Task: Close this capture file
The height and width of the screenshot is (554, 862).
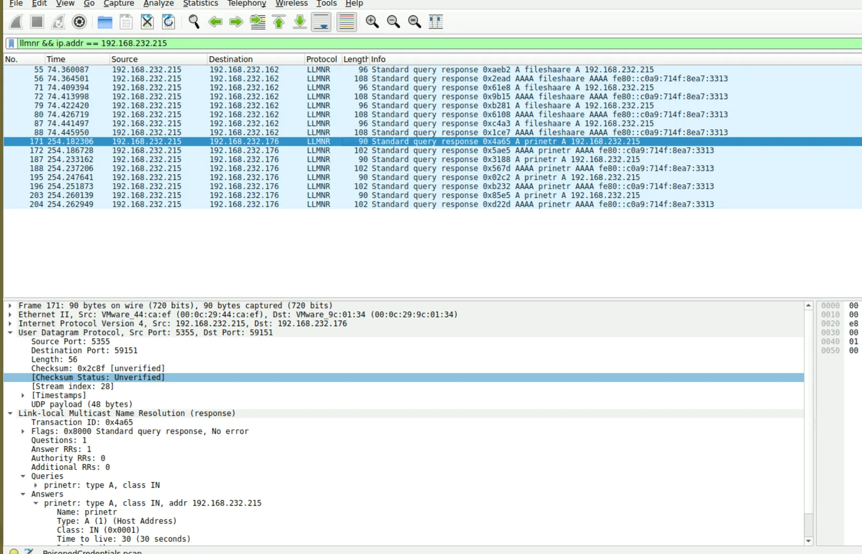Action: click(x=147, y=22)
